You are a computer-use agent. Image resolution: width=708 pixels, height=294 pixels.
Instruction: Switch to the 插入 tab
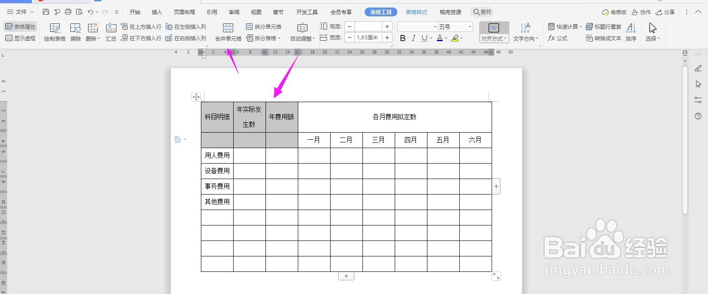[x=157, y=12]
